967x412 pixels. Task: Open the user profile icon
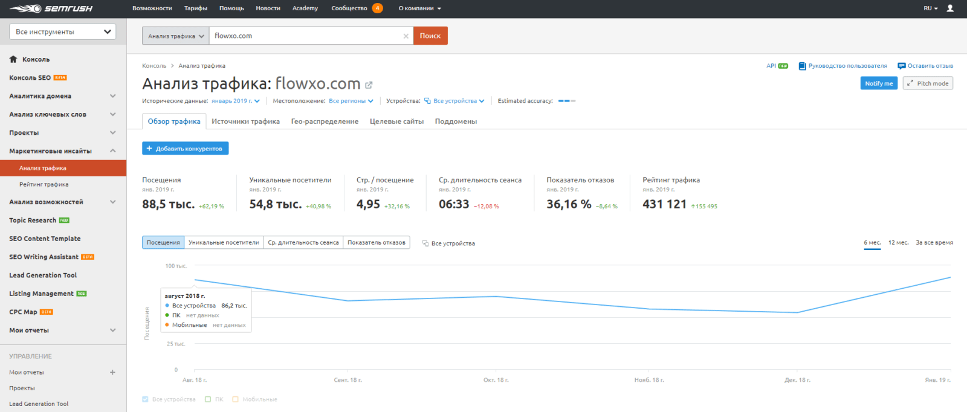click(950, 8)
